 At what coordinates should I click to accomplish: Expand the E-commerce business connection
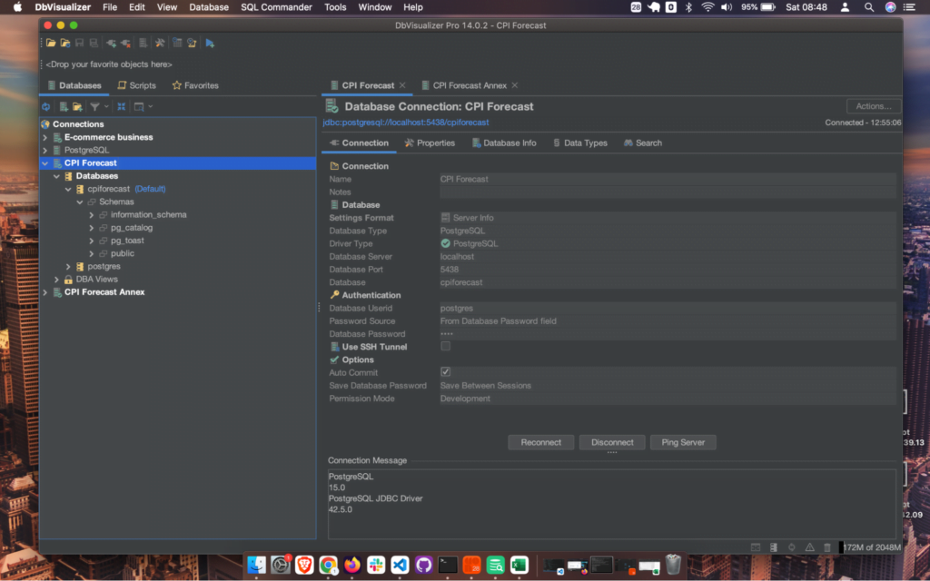pyautogui.click(x=45, y=138)
